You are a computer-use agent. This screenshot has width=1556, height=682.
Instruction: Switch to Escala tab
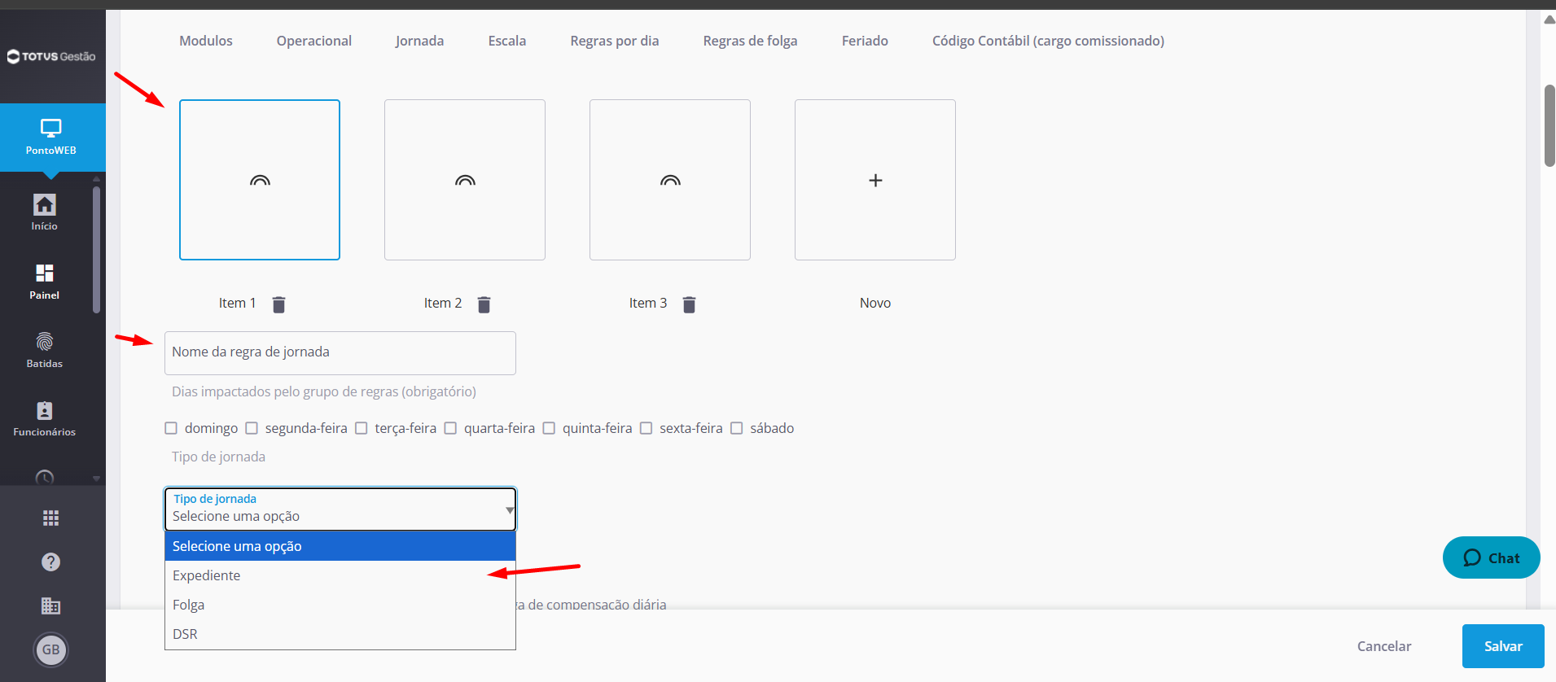pyautogui.click(x=507, y=41)
